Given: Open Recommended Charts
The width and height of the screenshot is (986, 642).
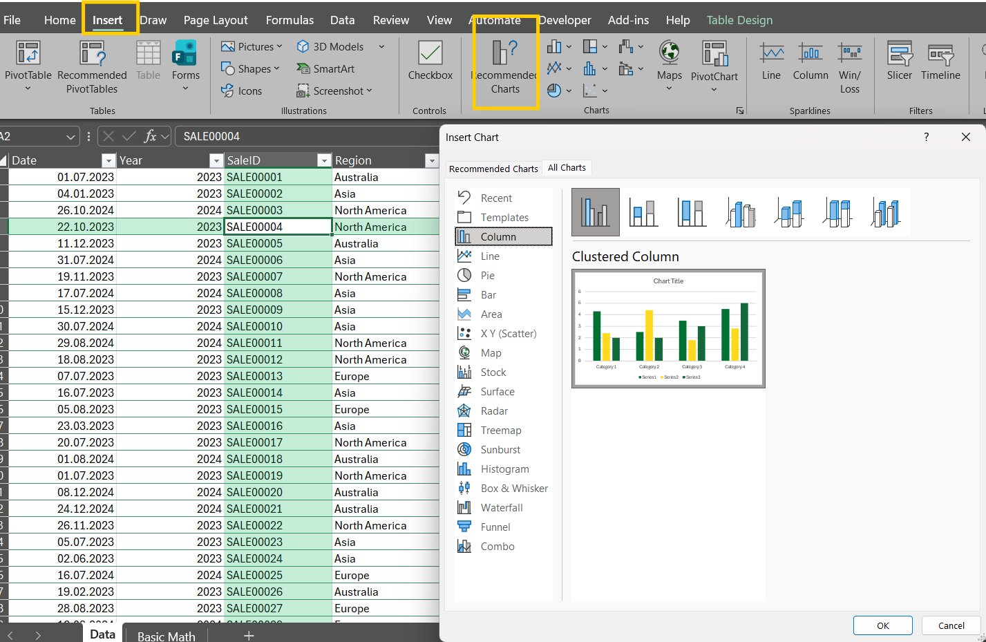Looking at the screenshot, I should pyautogui.click(x=505, y=66).
